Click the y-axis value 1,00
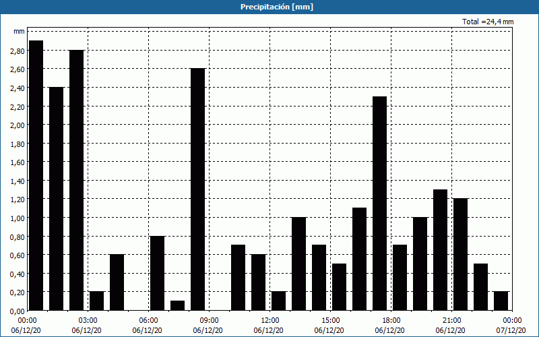This screenshot has width=539, height=337. (x=18, y=218)
